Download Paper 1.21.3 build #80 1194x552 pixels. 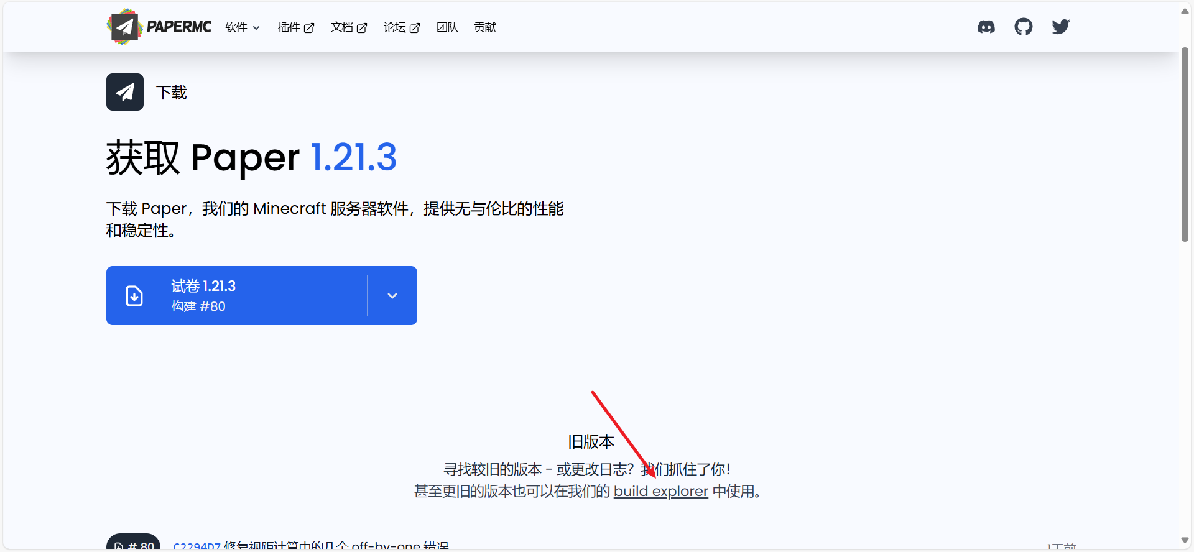[x=237, y=296]
